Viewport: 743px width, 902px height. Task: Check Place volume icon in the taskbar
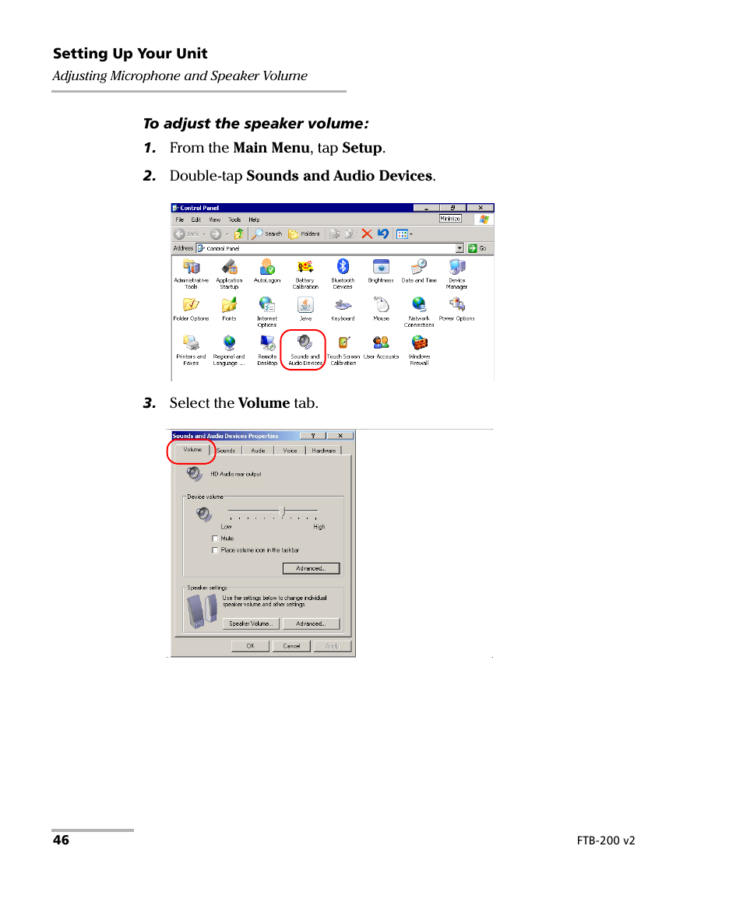216,550
